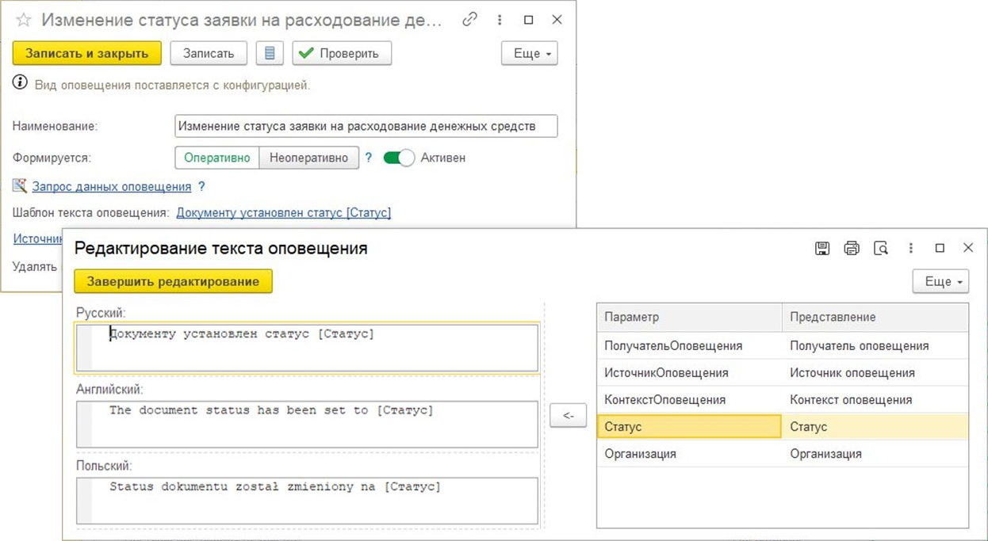Click the insert-parameter arrow button
Image resolution: width=988 pixels, height=541 pixels.
click(568, 416)
